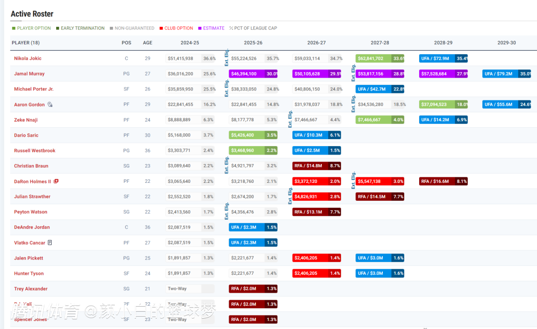Viewport: 537px width, 329px height.
Task: Click the purple Estimate legend swatch
Action: 200,28
